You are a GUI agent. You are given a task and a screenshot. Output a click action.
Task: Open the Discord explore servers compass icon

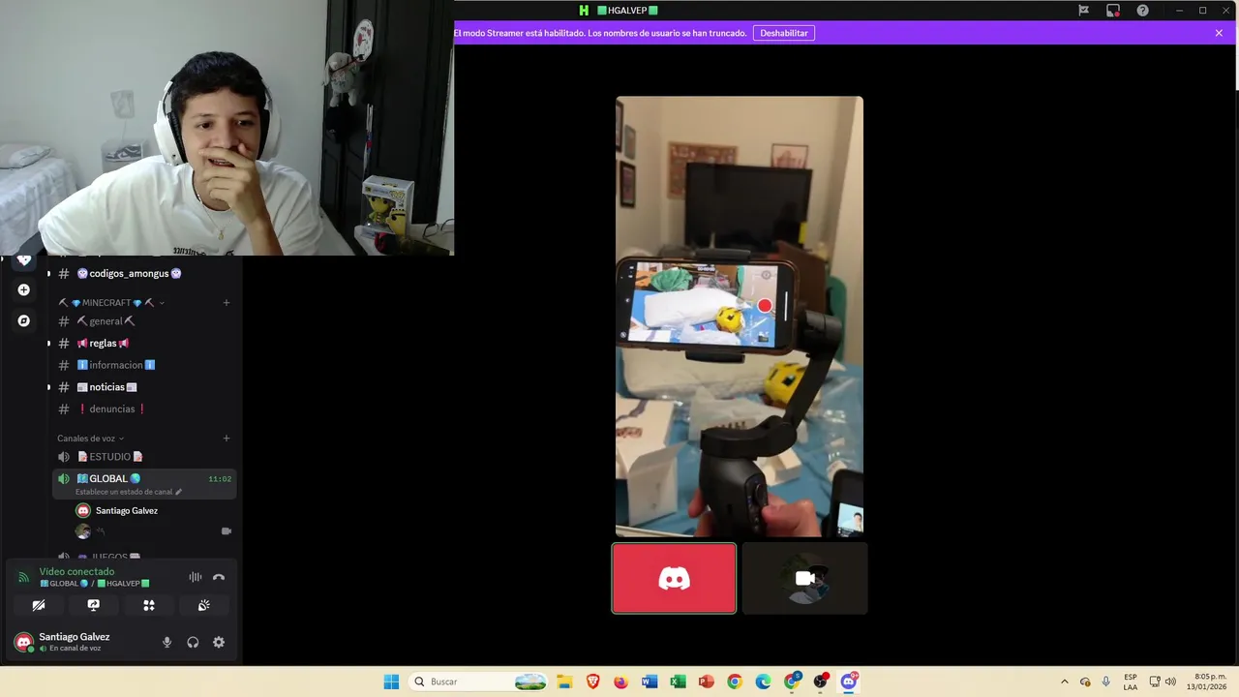(x=23, y=320)
